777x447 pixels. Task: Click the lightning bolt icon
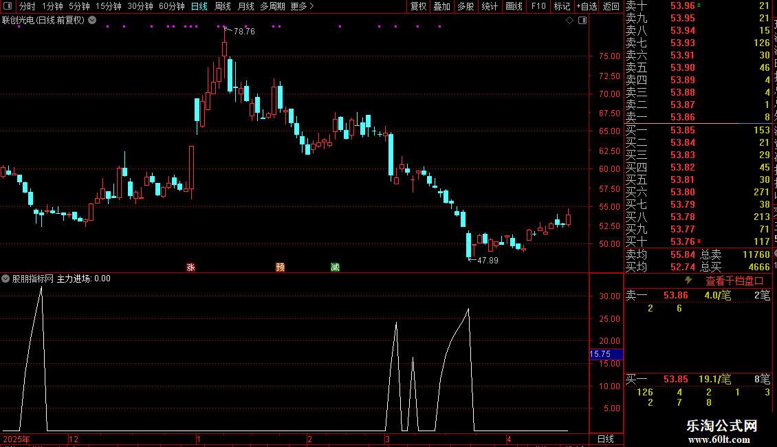pyautogui.click(x=688, y=281)
